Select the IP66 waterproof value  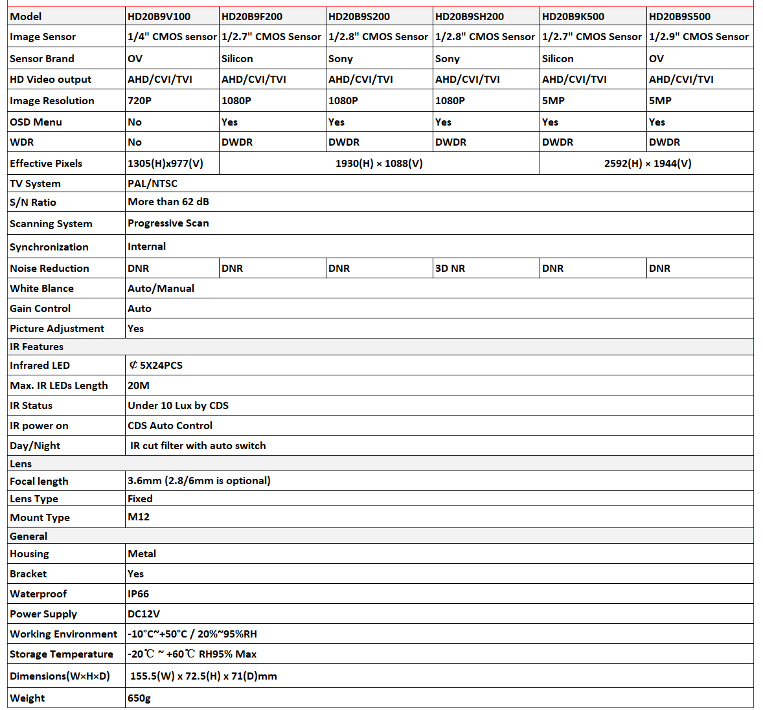[x=138, y=594]
